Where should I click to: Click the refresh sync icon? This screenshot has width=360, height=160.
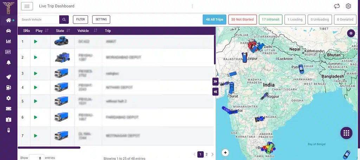(336, 6)
